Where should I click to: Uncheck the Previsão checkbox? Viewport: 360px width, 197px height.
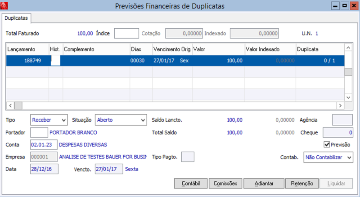(327, 144)
